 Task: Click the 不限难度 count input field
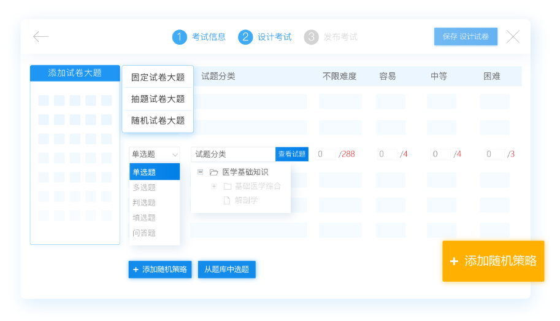pos(326,154)
